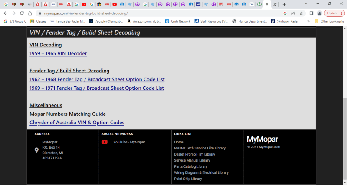The height and width of the screenshot is (185, 347).
Task: Click the LINKS LIST footer heading
Action: pyautogui.click(x=183, y=134)
